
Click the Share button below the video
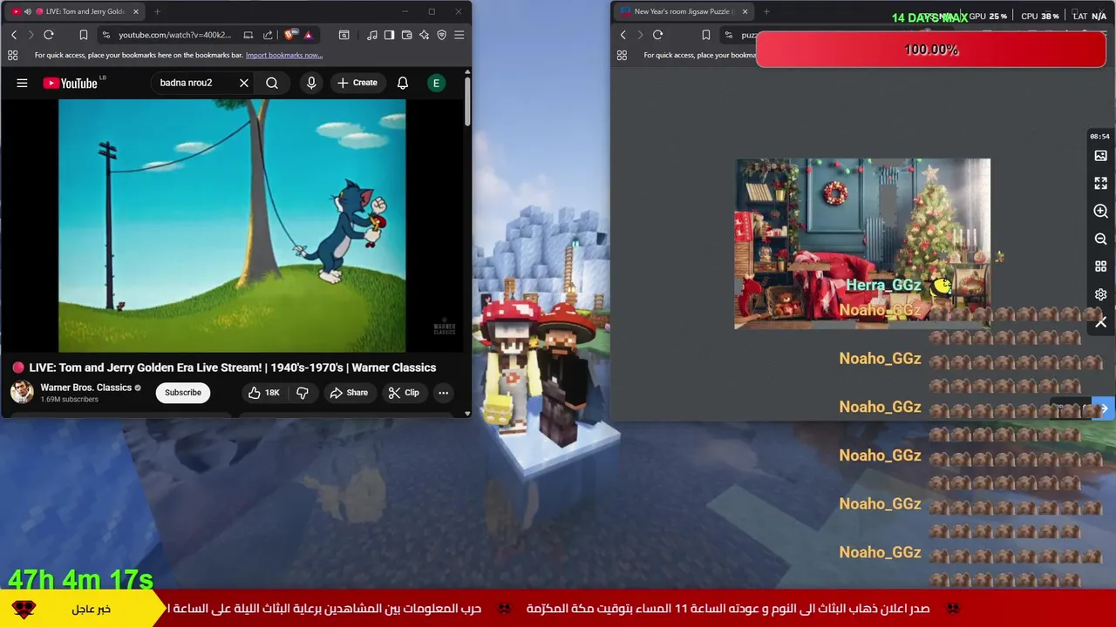(349, 393)
